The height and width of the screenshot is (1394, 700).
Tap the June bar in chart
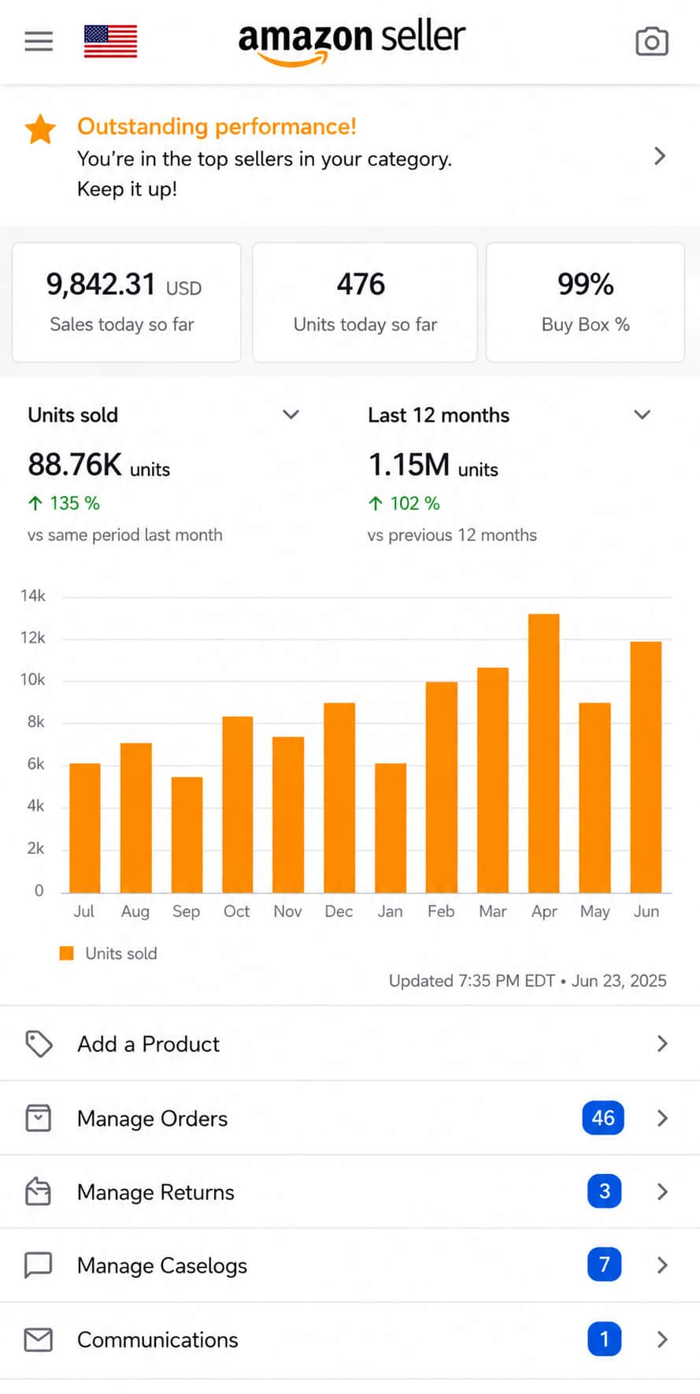646,767
